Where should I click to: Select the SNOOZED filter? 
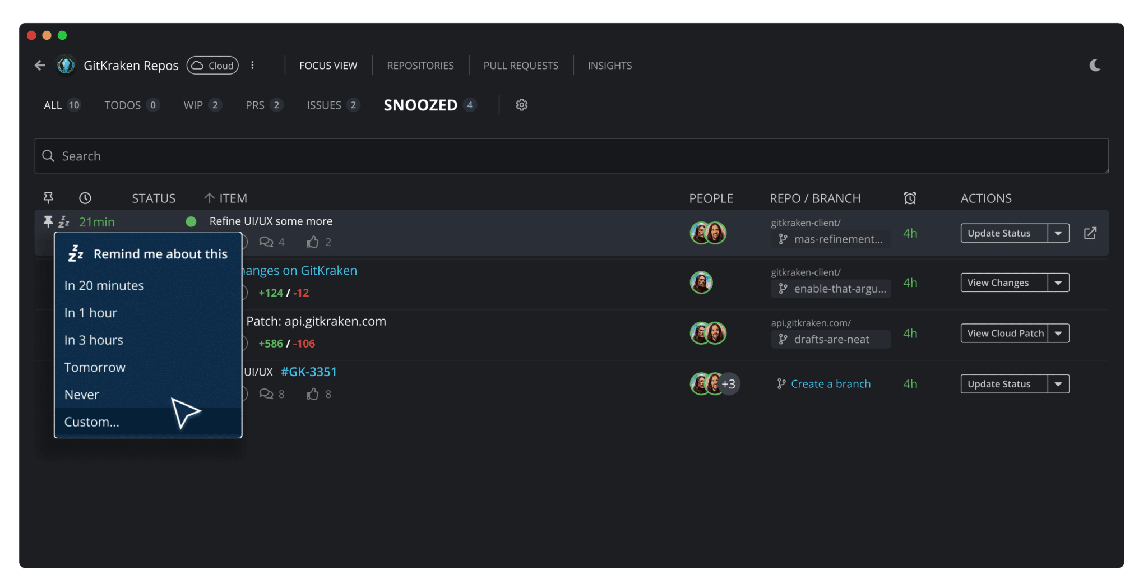pos(430,105)
